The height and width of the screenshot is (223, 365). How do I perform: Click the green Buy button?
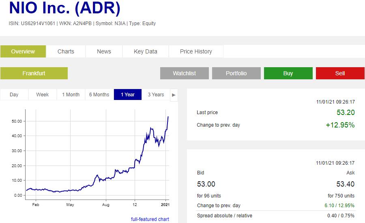[288, 73]
